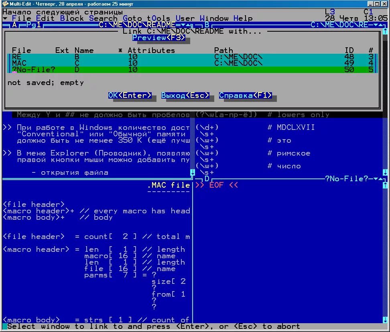Image resolution: width=390 pixels, height=332 pixels.
Task: Click the File column header
Action: [21, 51]
